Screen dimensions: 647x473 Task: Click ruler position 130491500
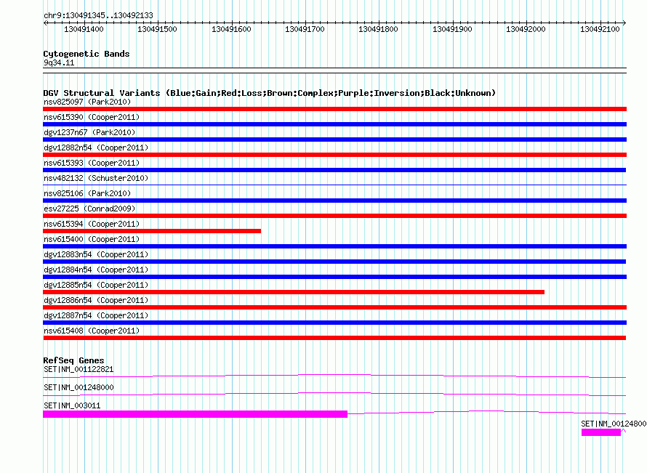coord(157,29)
